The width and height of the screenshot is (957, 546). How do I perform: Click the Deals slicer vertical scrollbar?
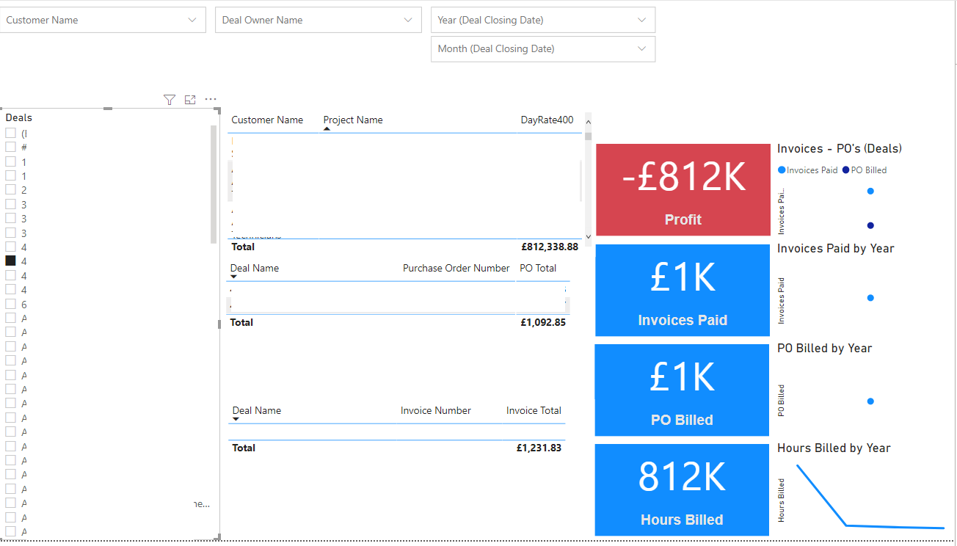coord(214,183)
